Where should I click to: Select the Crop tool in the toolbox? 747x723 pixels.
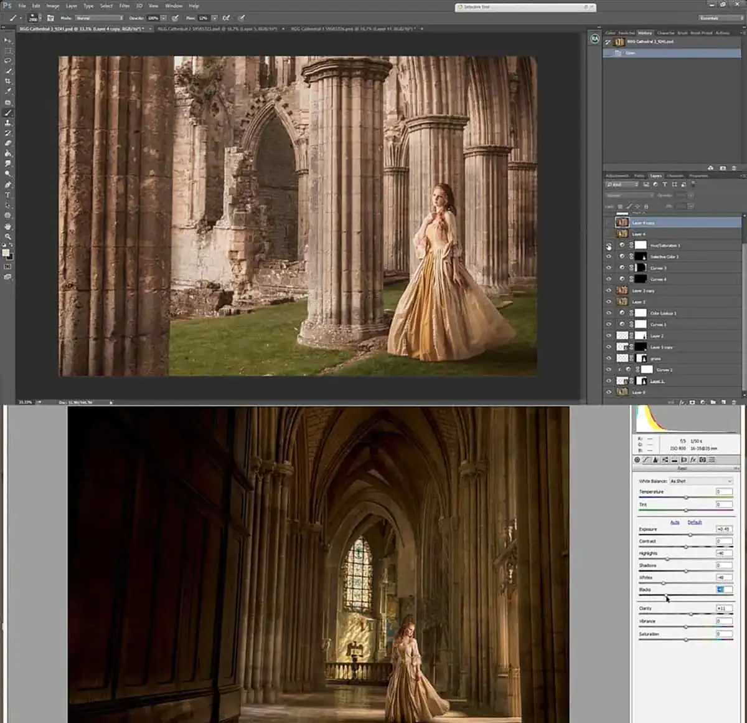point(8,82)
